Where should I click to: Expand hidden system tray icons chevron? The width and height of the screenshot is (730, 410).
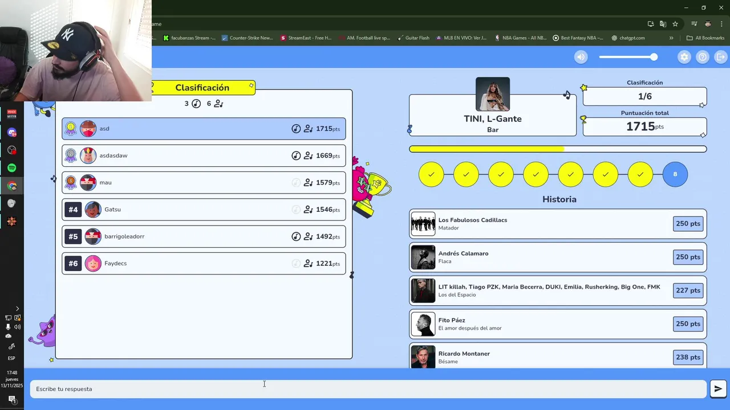(x=17, y=309)
